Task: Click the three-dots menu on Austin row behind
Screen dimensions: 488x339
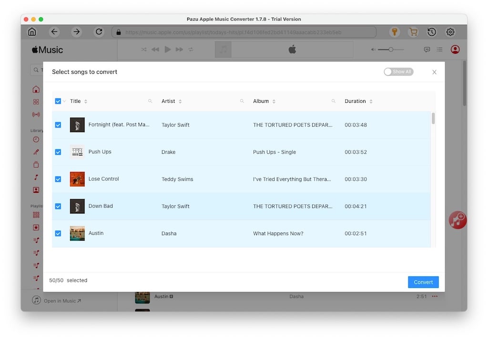Action: click(x=435, y=297)
